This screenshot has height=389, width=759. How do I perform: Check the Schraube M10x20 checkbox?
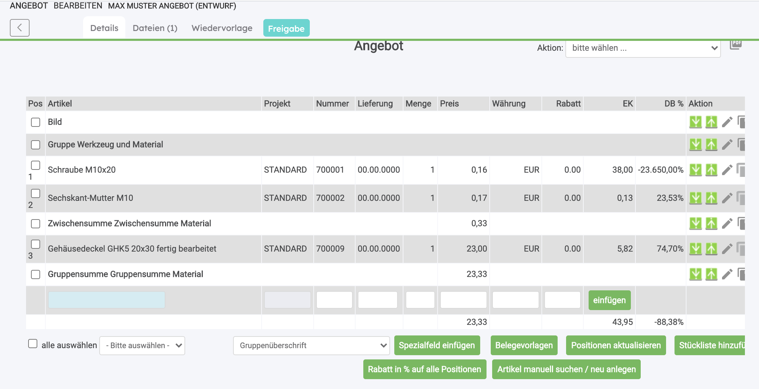coord(36,165)
